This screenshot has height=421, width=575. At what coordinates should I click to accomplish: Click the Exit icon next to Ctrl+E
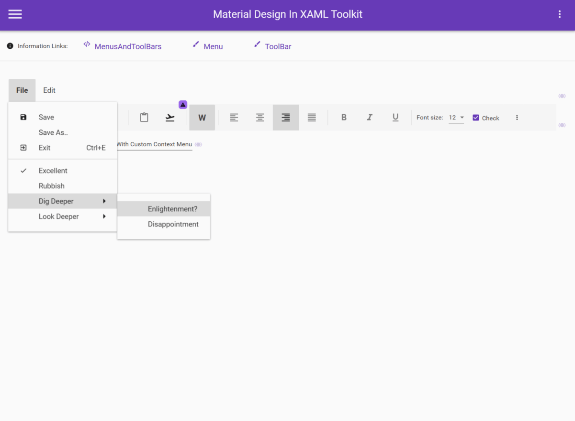23,148
